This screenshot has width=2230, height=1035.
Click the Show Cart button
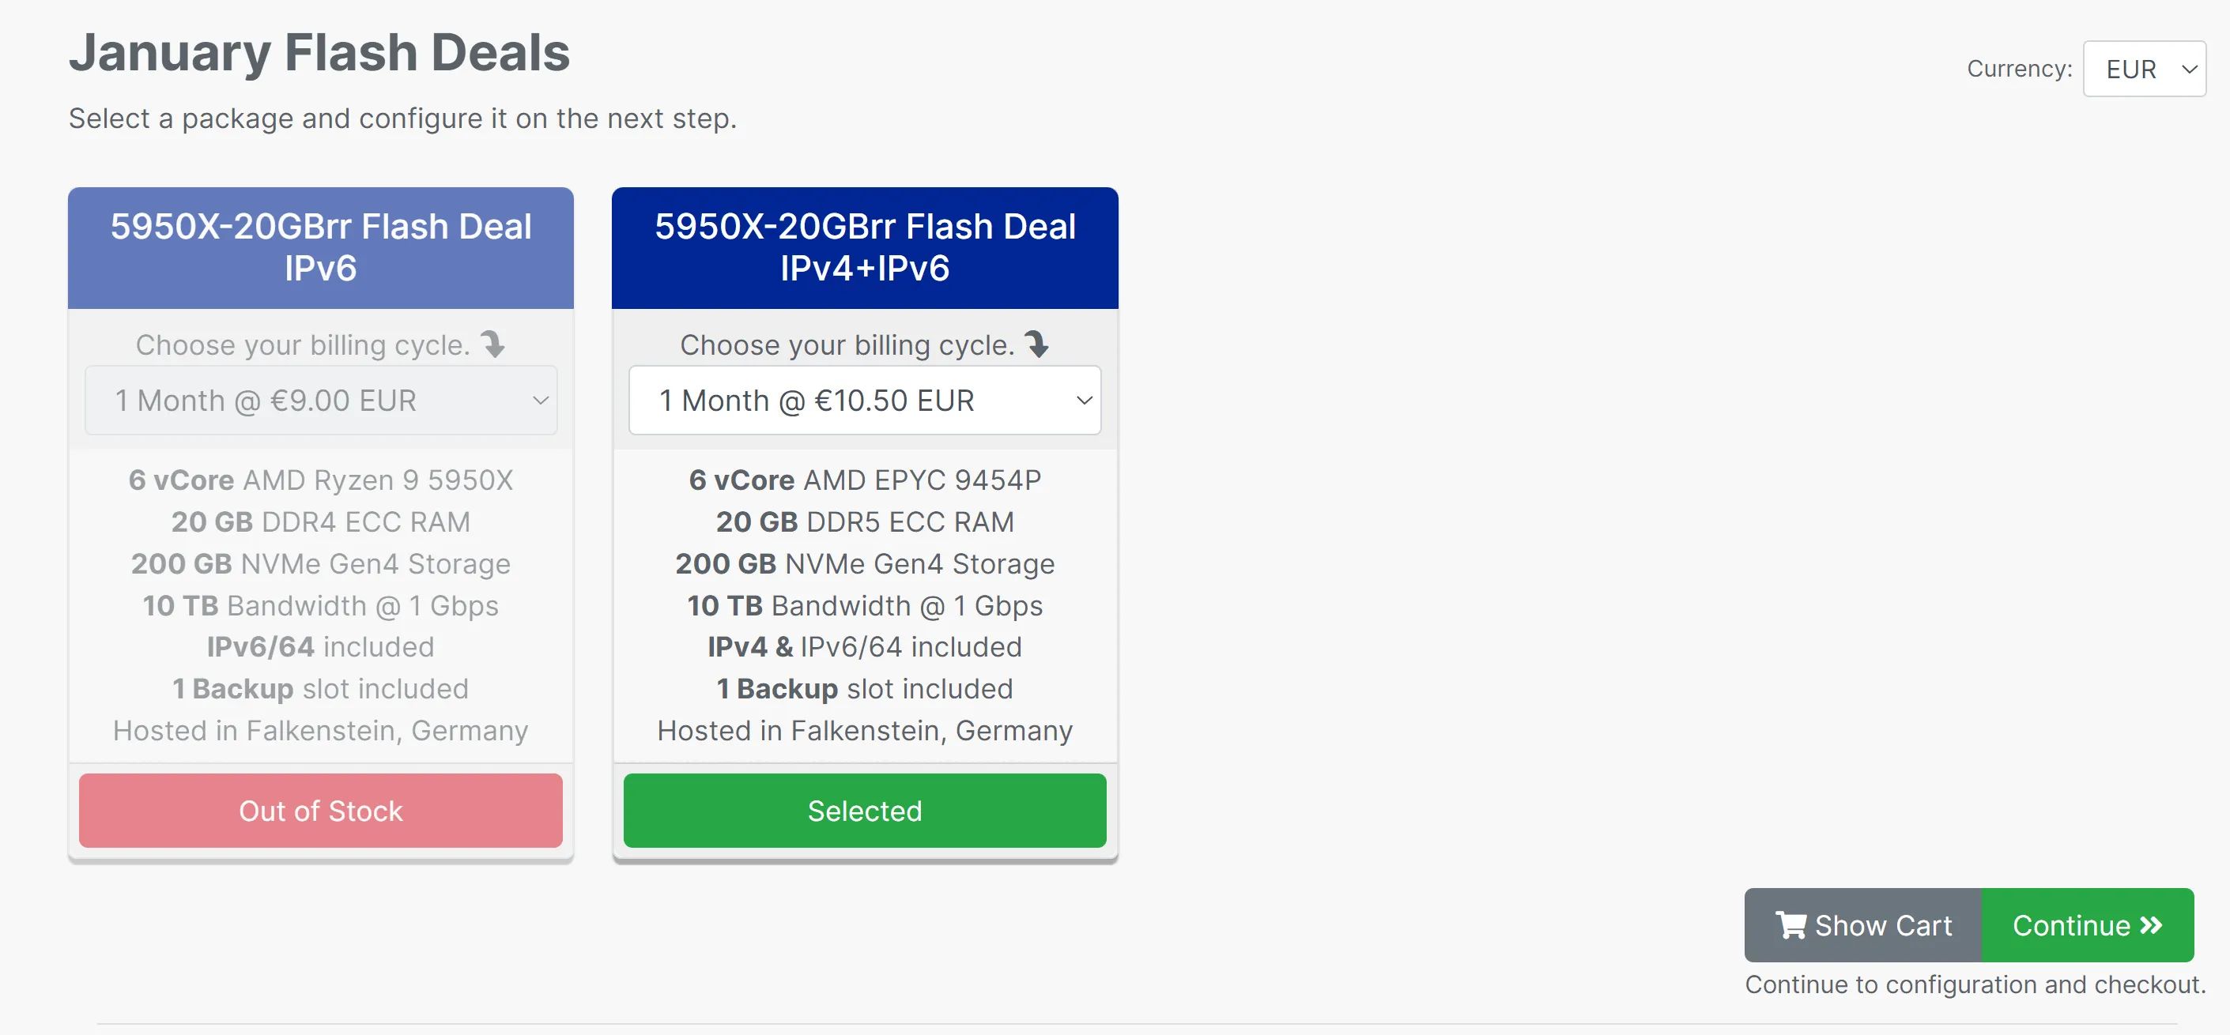1863,925
